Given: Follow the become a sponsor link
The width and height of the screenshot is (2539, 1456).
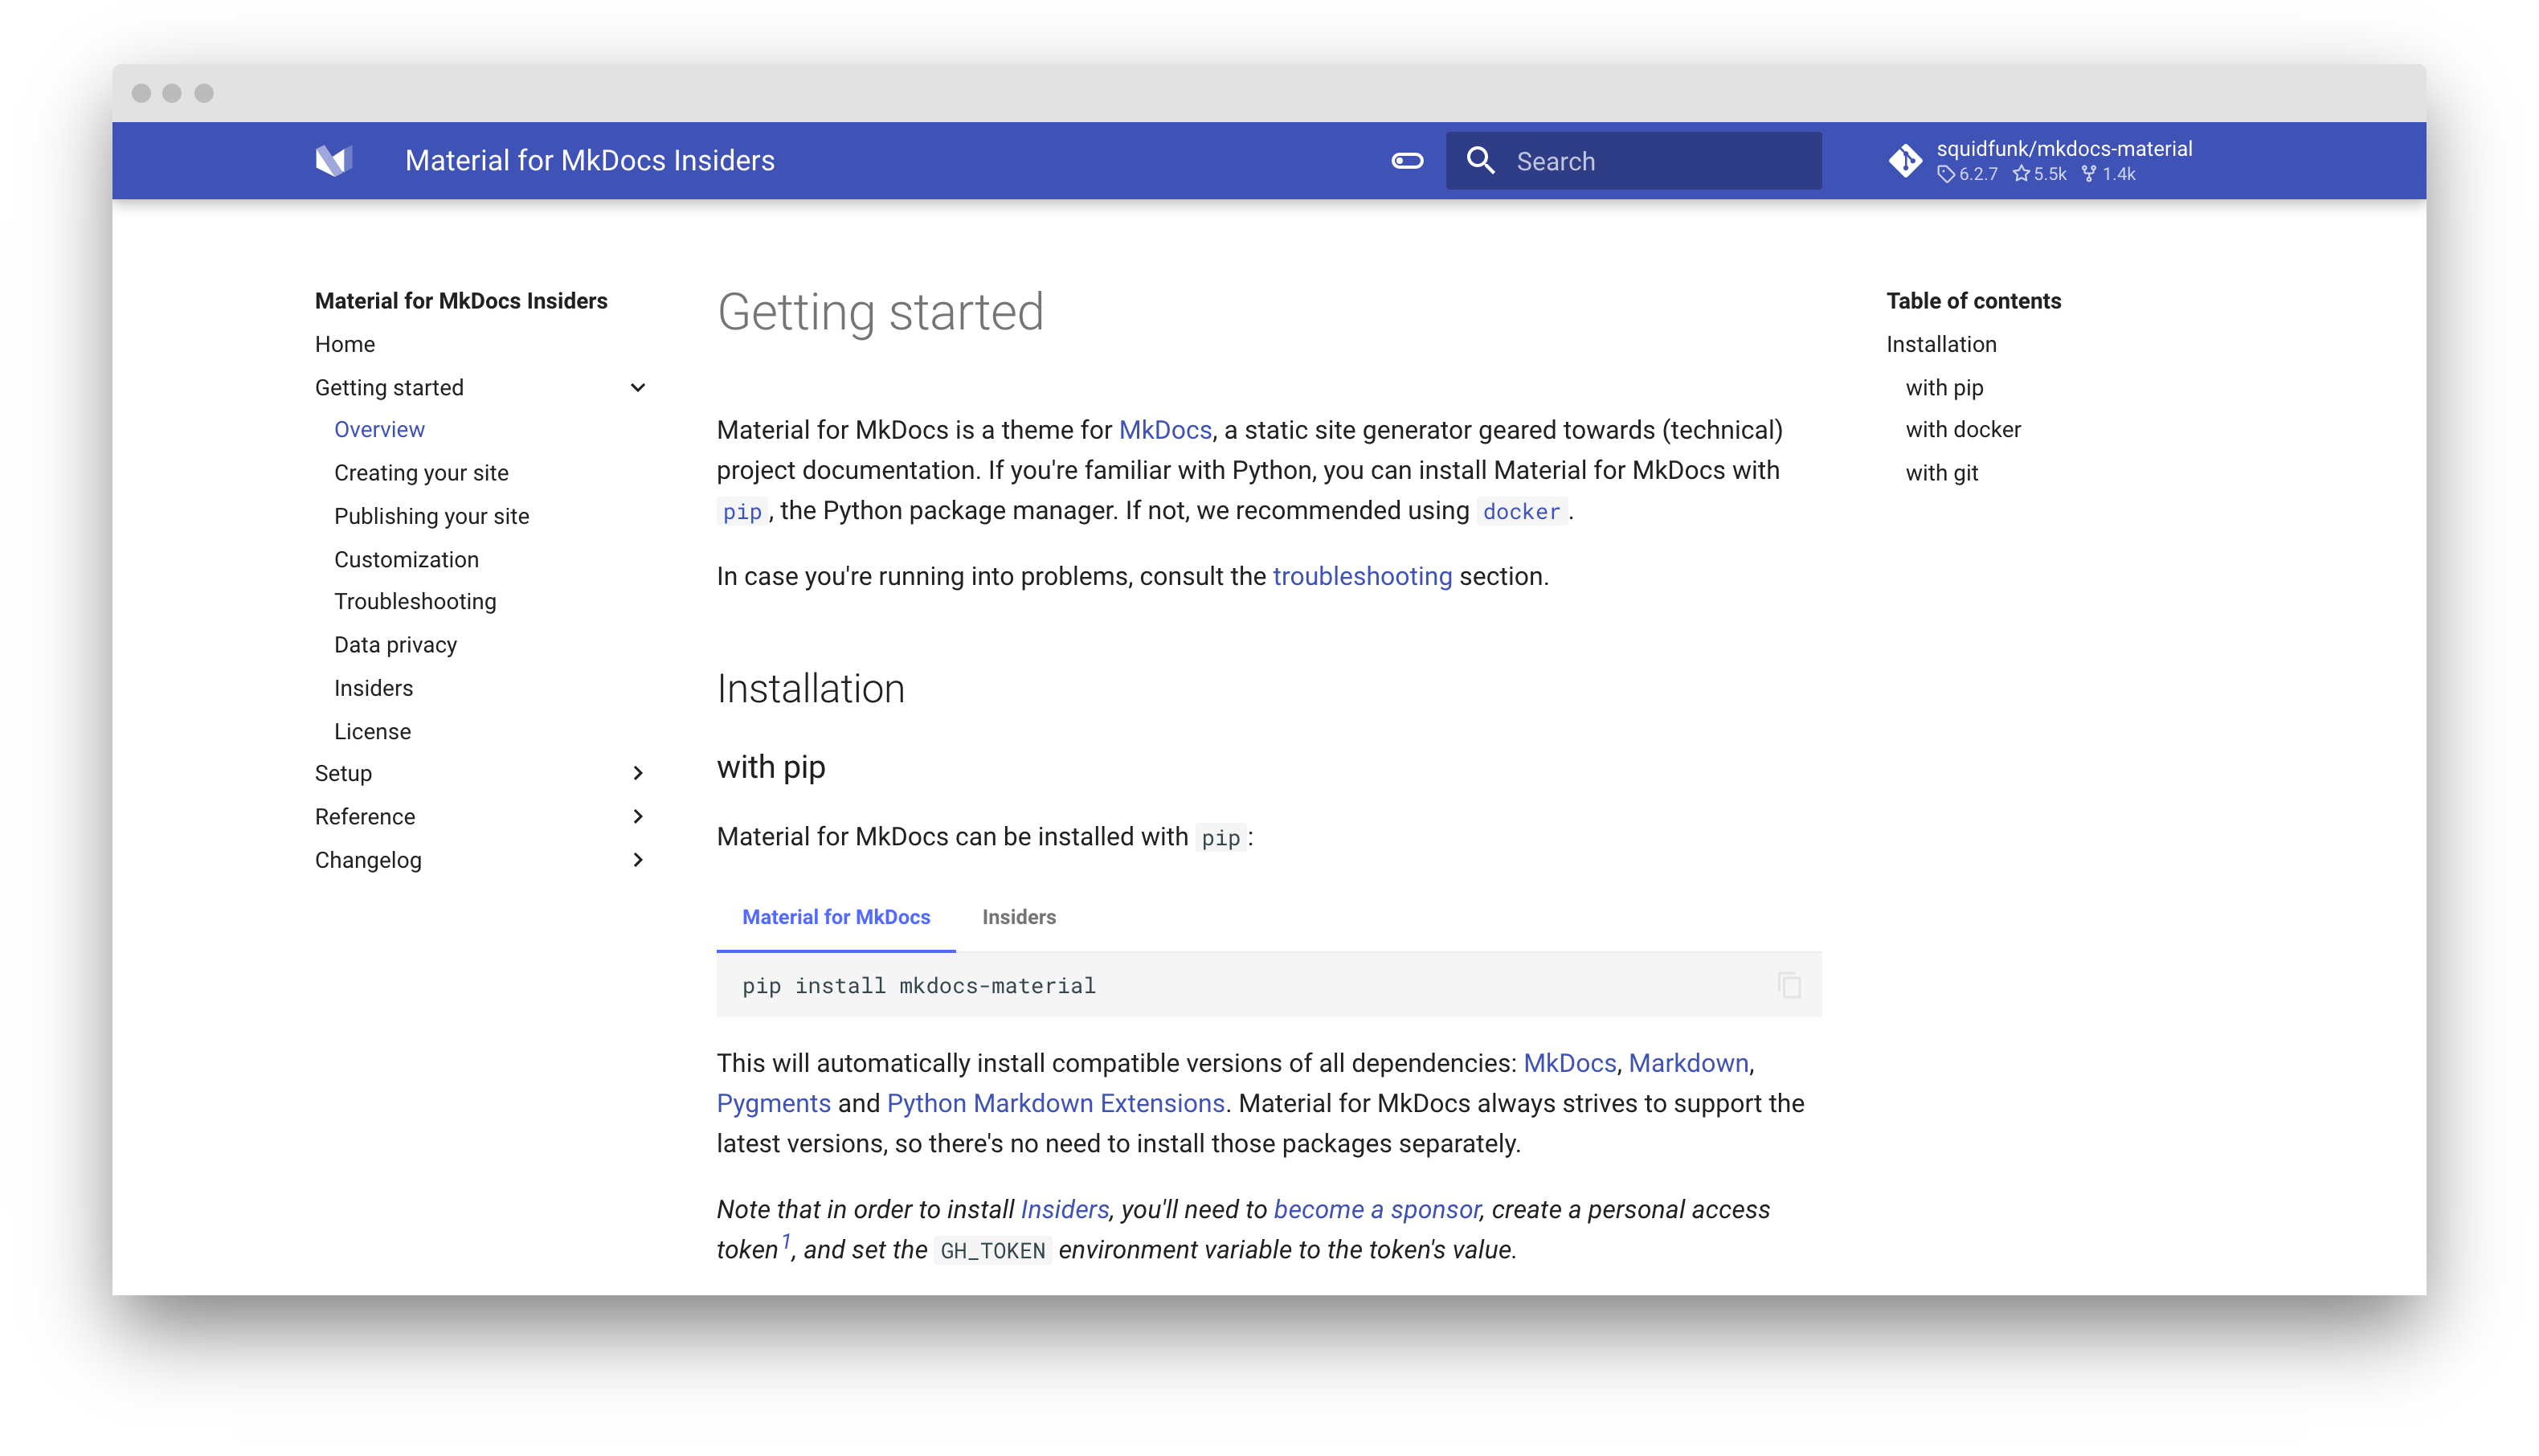Looking at the screenshot, I should point(1376,1210).
